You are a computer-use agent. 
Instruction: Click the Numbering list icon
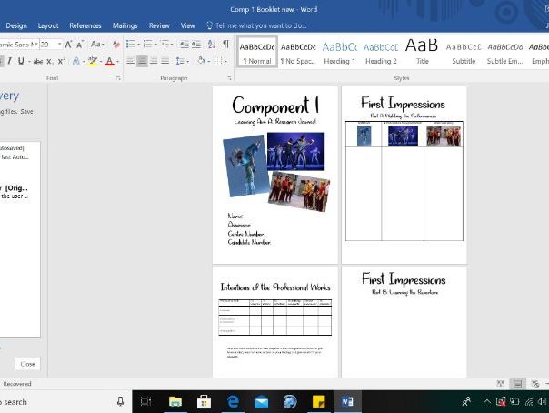click(148, 45)
